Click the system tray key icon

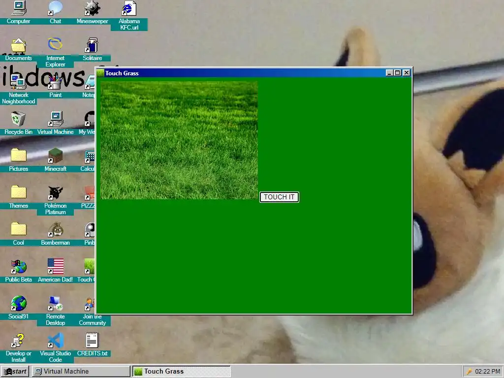point(469,371)
